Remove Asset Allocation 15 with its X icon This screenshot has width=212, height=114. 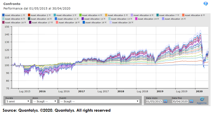coord(185,19)
